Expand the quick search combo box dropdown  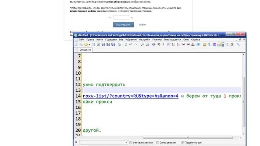(126, 142)
